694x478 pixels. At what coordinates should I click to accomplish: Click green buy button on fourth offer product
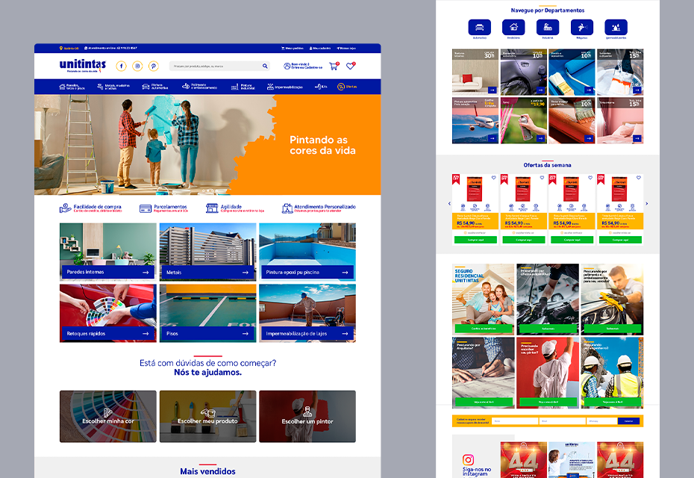[620, 240]
